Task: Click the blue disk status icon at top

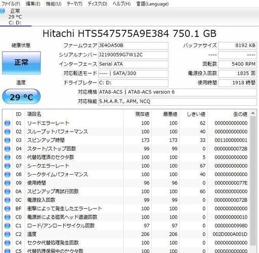Action: [2, 11]
